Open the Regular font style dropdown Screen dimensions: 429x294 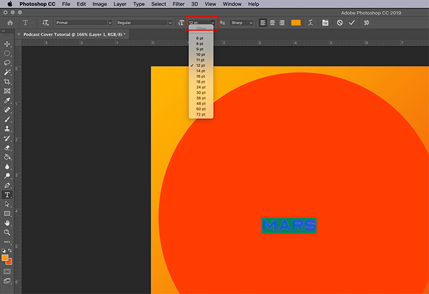tap(143, 22)
